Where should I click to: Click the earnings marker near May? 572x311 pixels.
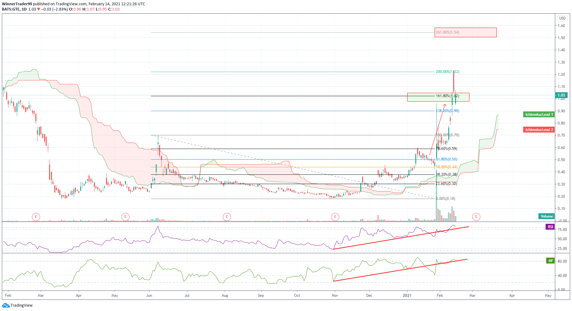(x=125, y=217)
